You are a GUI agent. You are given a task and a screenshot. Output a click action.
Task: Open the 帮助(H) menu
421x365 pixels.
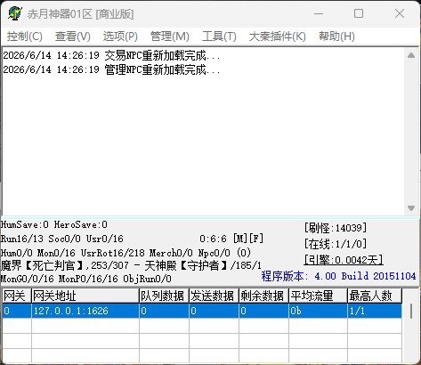pyautogui.click(x=336, y=36)
